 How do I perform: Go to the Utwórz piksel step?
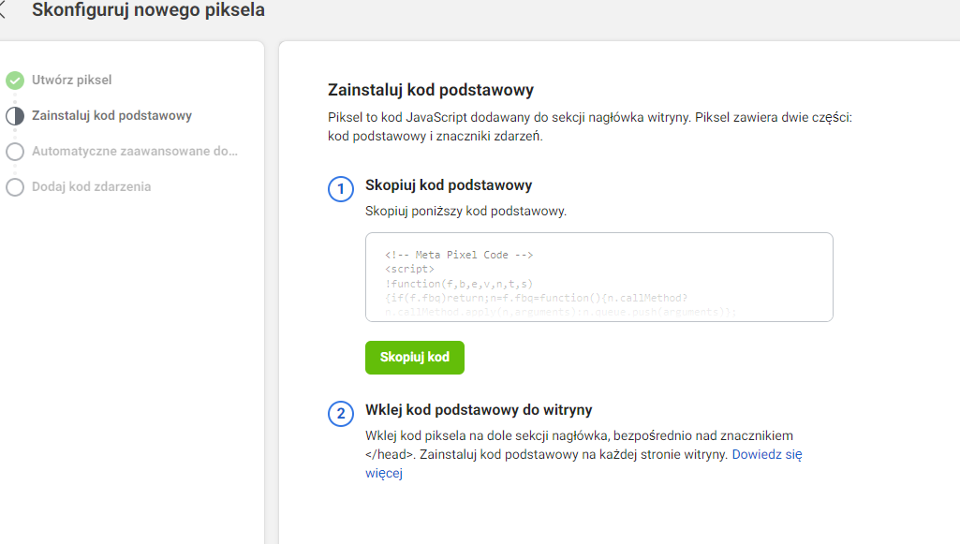point(72,81)
